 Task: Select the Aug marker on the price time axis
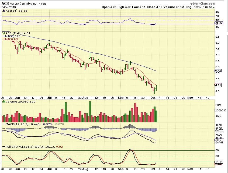[86, 98]
